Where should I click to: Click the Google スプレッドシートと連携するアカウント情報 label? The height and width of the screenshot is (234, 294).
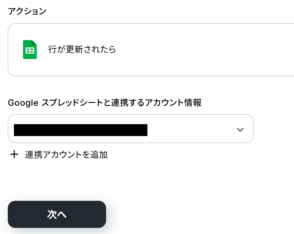coord(104,103)
